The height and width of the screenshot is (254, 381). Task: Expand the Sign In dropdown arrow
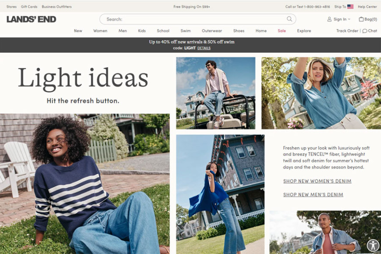click(349, 19)
